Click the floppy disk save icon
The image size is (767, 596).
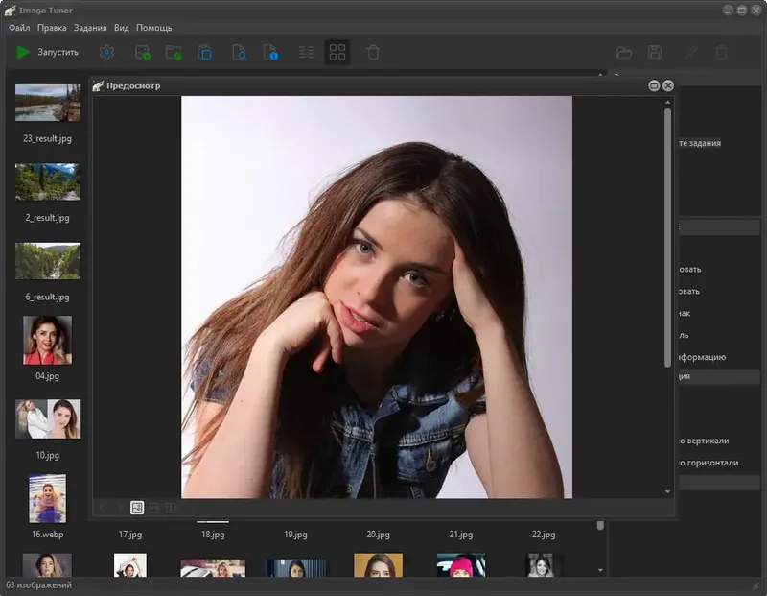click(x=655, y=52)
